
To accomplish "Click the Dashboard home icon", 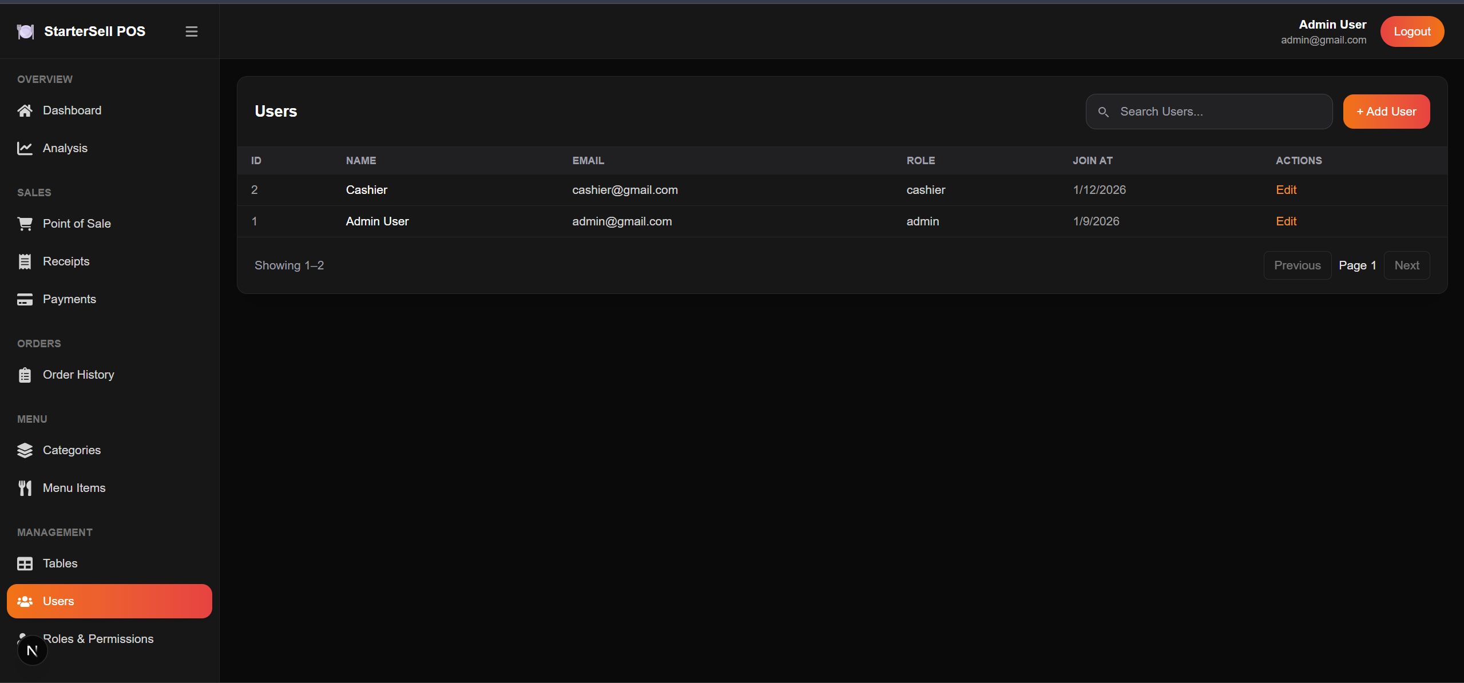I will pyautogui.click(x=25, y=110).
